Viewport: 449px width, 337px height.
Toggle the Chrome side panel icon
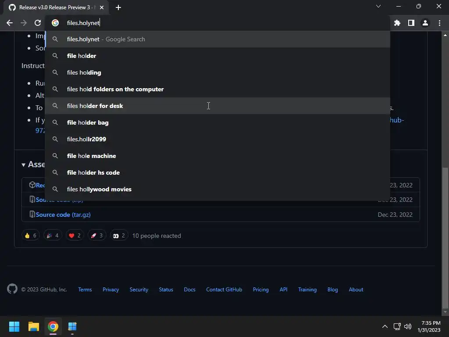click(411, 23)
